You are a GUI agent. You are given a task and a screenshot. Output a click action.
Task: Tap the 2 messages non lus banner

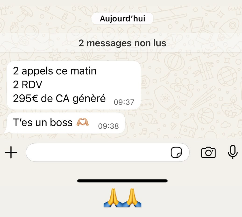pyautogui.click(x=122, y=43)
